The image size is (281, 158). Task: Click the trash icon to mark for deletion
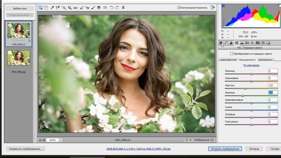point(123,8)
